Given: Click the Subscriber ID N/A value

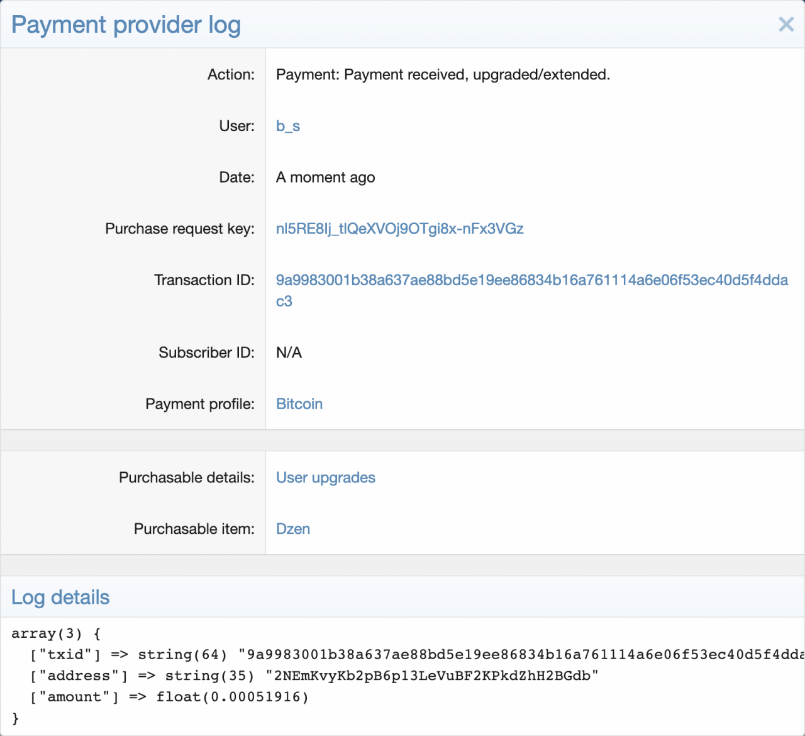Looking at the screenshot, I should click(x=289, y=353).
